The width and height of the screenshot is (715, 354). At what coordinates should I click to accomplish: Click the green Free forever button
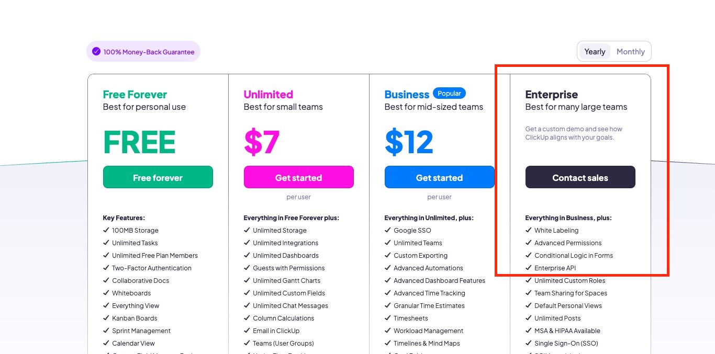tap(158, 177)
